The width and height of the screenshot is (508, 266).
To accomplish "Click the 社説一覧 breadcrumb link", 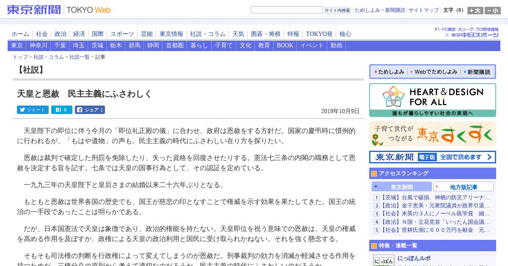I will tap(80, 57).
